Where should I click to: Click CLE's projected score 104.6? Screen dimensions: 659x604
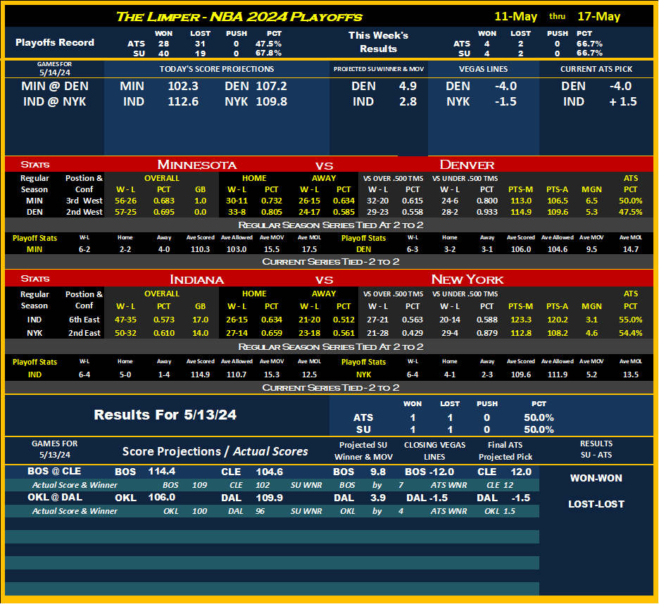[x=270, y=472]
